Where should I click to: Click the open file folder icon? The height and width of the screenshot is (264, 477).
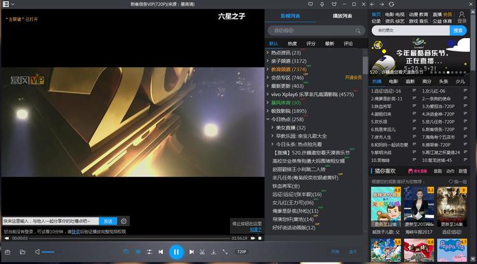click(x=22, y=252)
